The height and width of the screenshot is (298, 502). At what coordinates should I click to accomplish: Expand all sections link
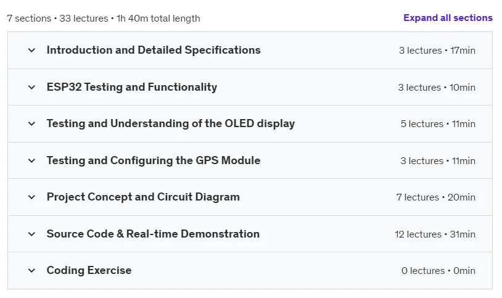(448, 18)
